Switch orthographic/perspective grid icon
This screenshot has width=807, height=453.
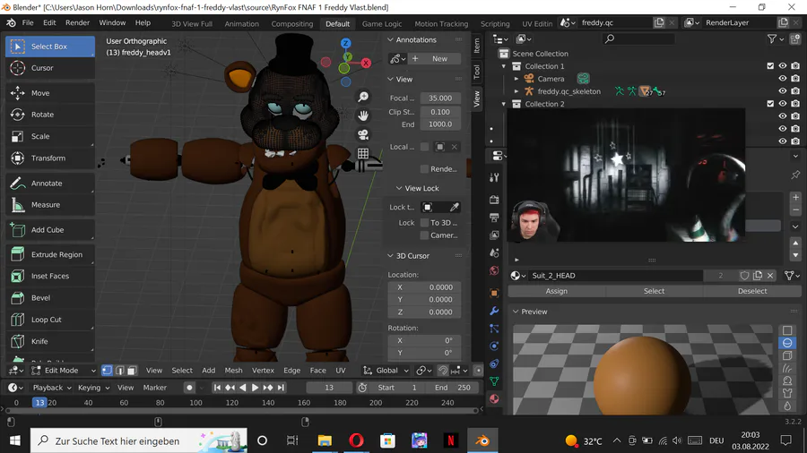tap(363, 154)
